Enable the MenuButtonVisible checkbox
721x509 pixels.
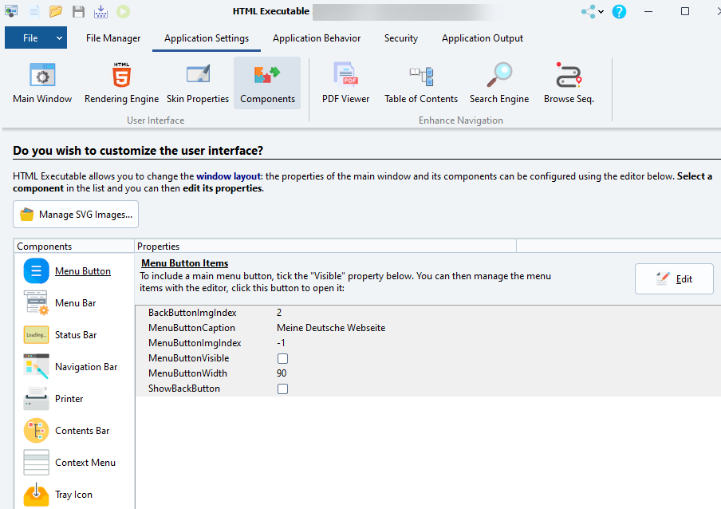(x=282, y=359)
